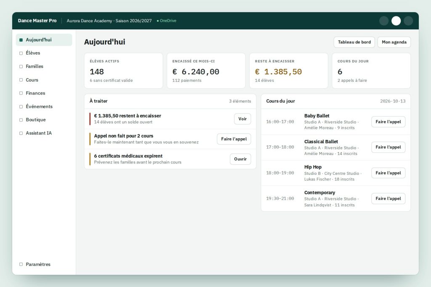Open the Familles section

(x=44, y=66)
